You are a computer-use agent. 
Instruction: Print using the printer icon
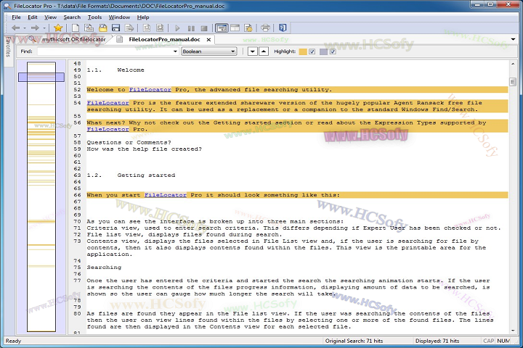(x=266, y=28)
